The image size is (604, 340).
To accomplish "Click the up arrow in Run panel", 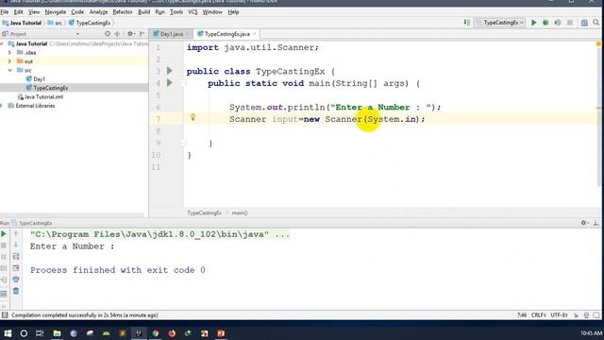I will click(16, 233).
